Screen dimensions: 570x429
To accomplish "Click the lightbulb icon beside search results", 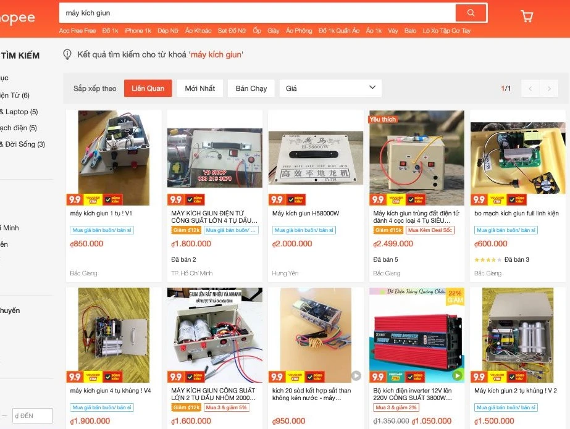I will point(67,54).
